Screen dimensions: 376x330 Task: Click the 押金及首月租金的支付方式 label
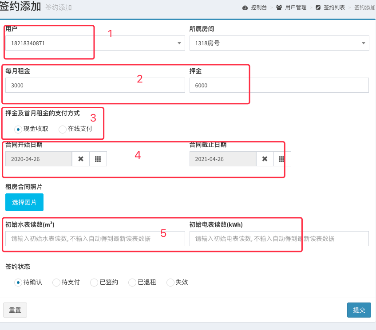point(43,114)
